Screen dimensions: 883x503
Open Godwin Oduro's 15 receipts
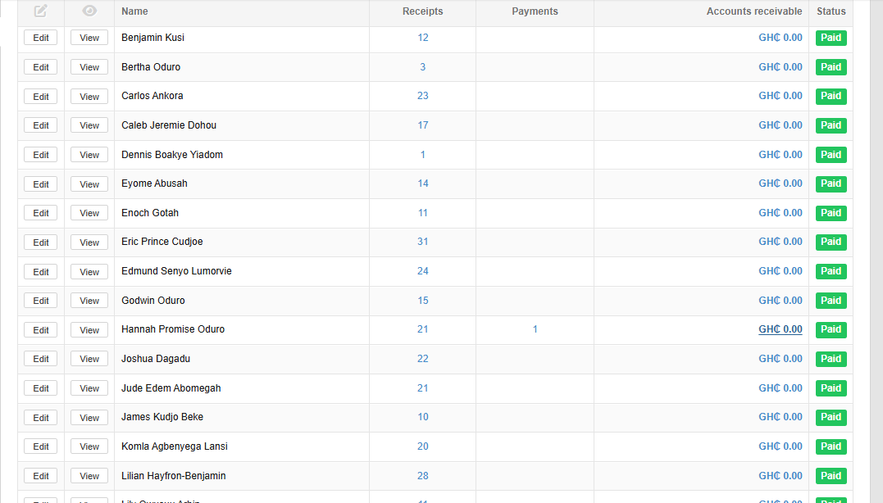423,301
